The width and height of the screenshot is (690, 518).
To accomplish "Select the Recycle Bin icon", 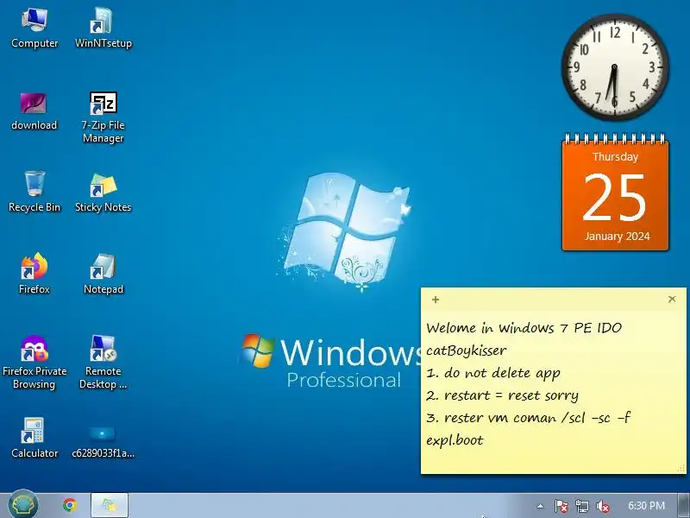I will click(34, 192).
